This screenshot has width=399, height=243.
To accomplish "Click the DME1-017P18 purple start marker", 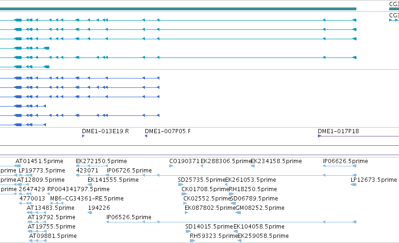I will [319, 136].
